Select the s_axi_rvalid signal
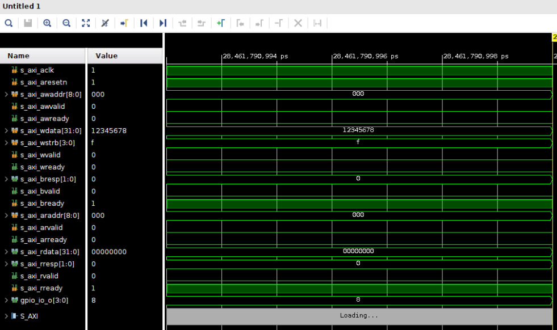The image size is (557, 330). (x=39, y=276)
